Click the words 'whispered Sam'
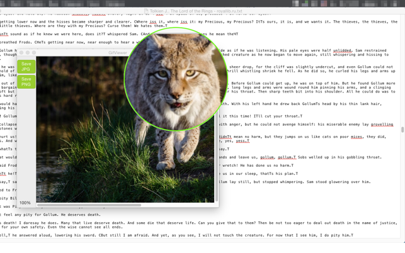This screenshot has height=253, width=405. pos(121,34)
